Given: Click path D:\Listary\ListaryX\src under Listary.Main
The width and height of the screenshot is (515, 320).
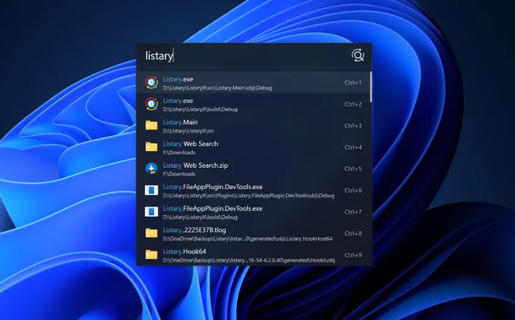Looking at the screenshot, I should tap(189, 131).
